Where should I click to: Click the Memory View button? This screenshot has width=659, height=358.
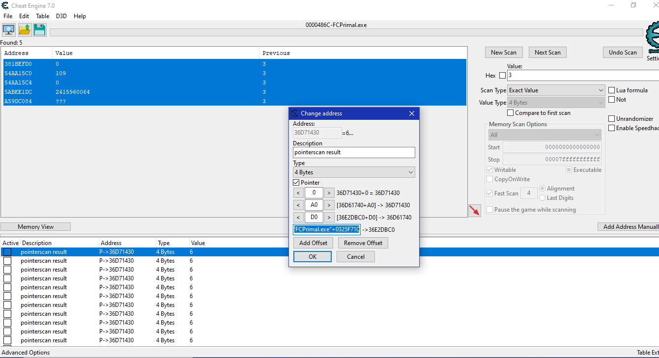[x=35, y=227]
